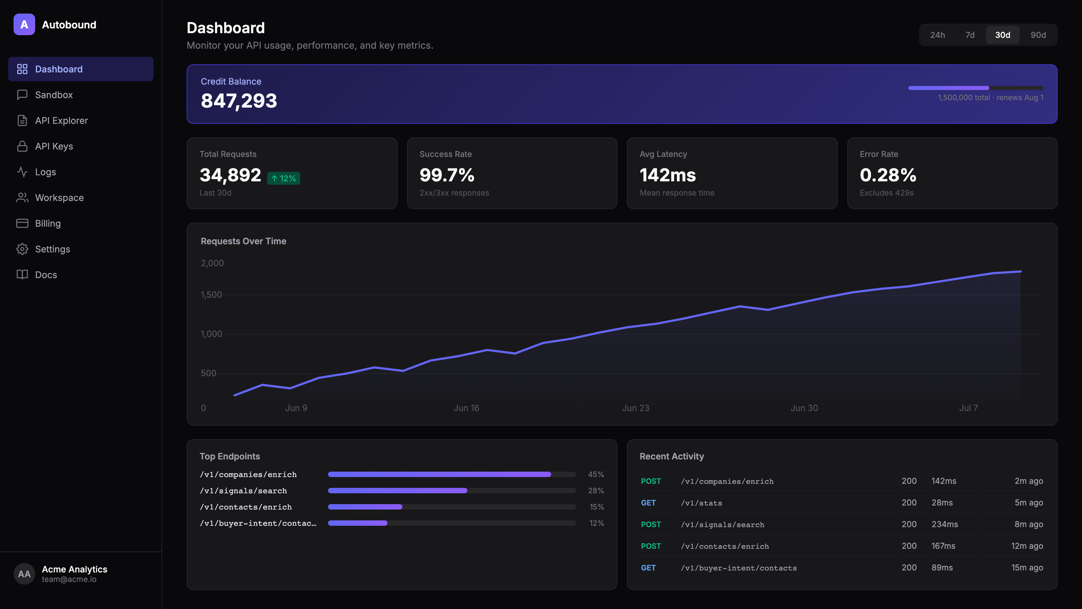Select the 7d time range
Image resolution: width=1082 pixels, height=609 pixels.
[x=970, y=35]
